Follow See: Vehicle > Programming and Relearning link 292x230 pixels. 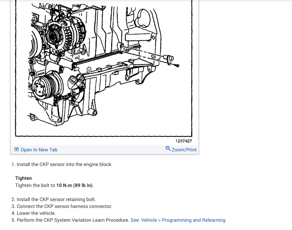point(178,220)
